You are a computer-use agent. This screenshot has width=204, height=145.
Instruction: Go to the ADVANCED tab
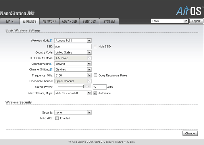pos(69,21)
